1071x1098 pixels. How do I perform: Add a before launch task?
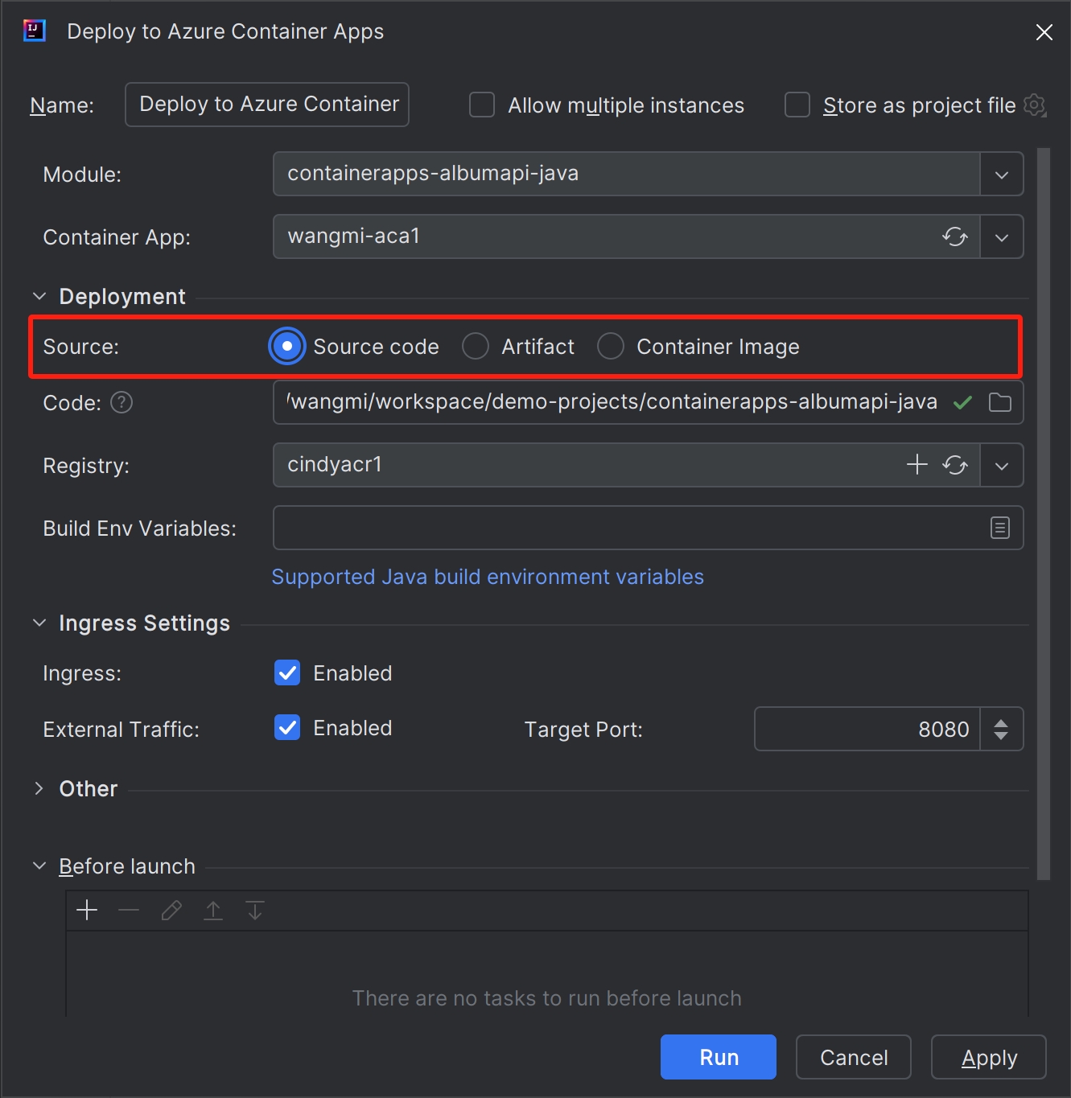coord(87,911)
